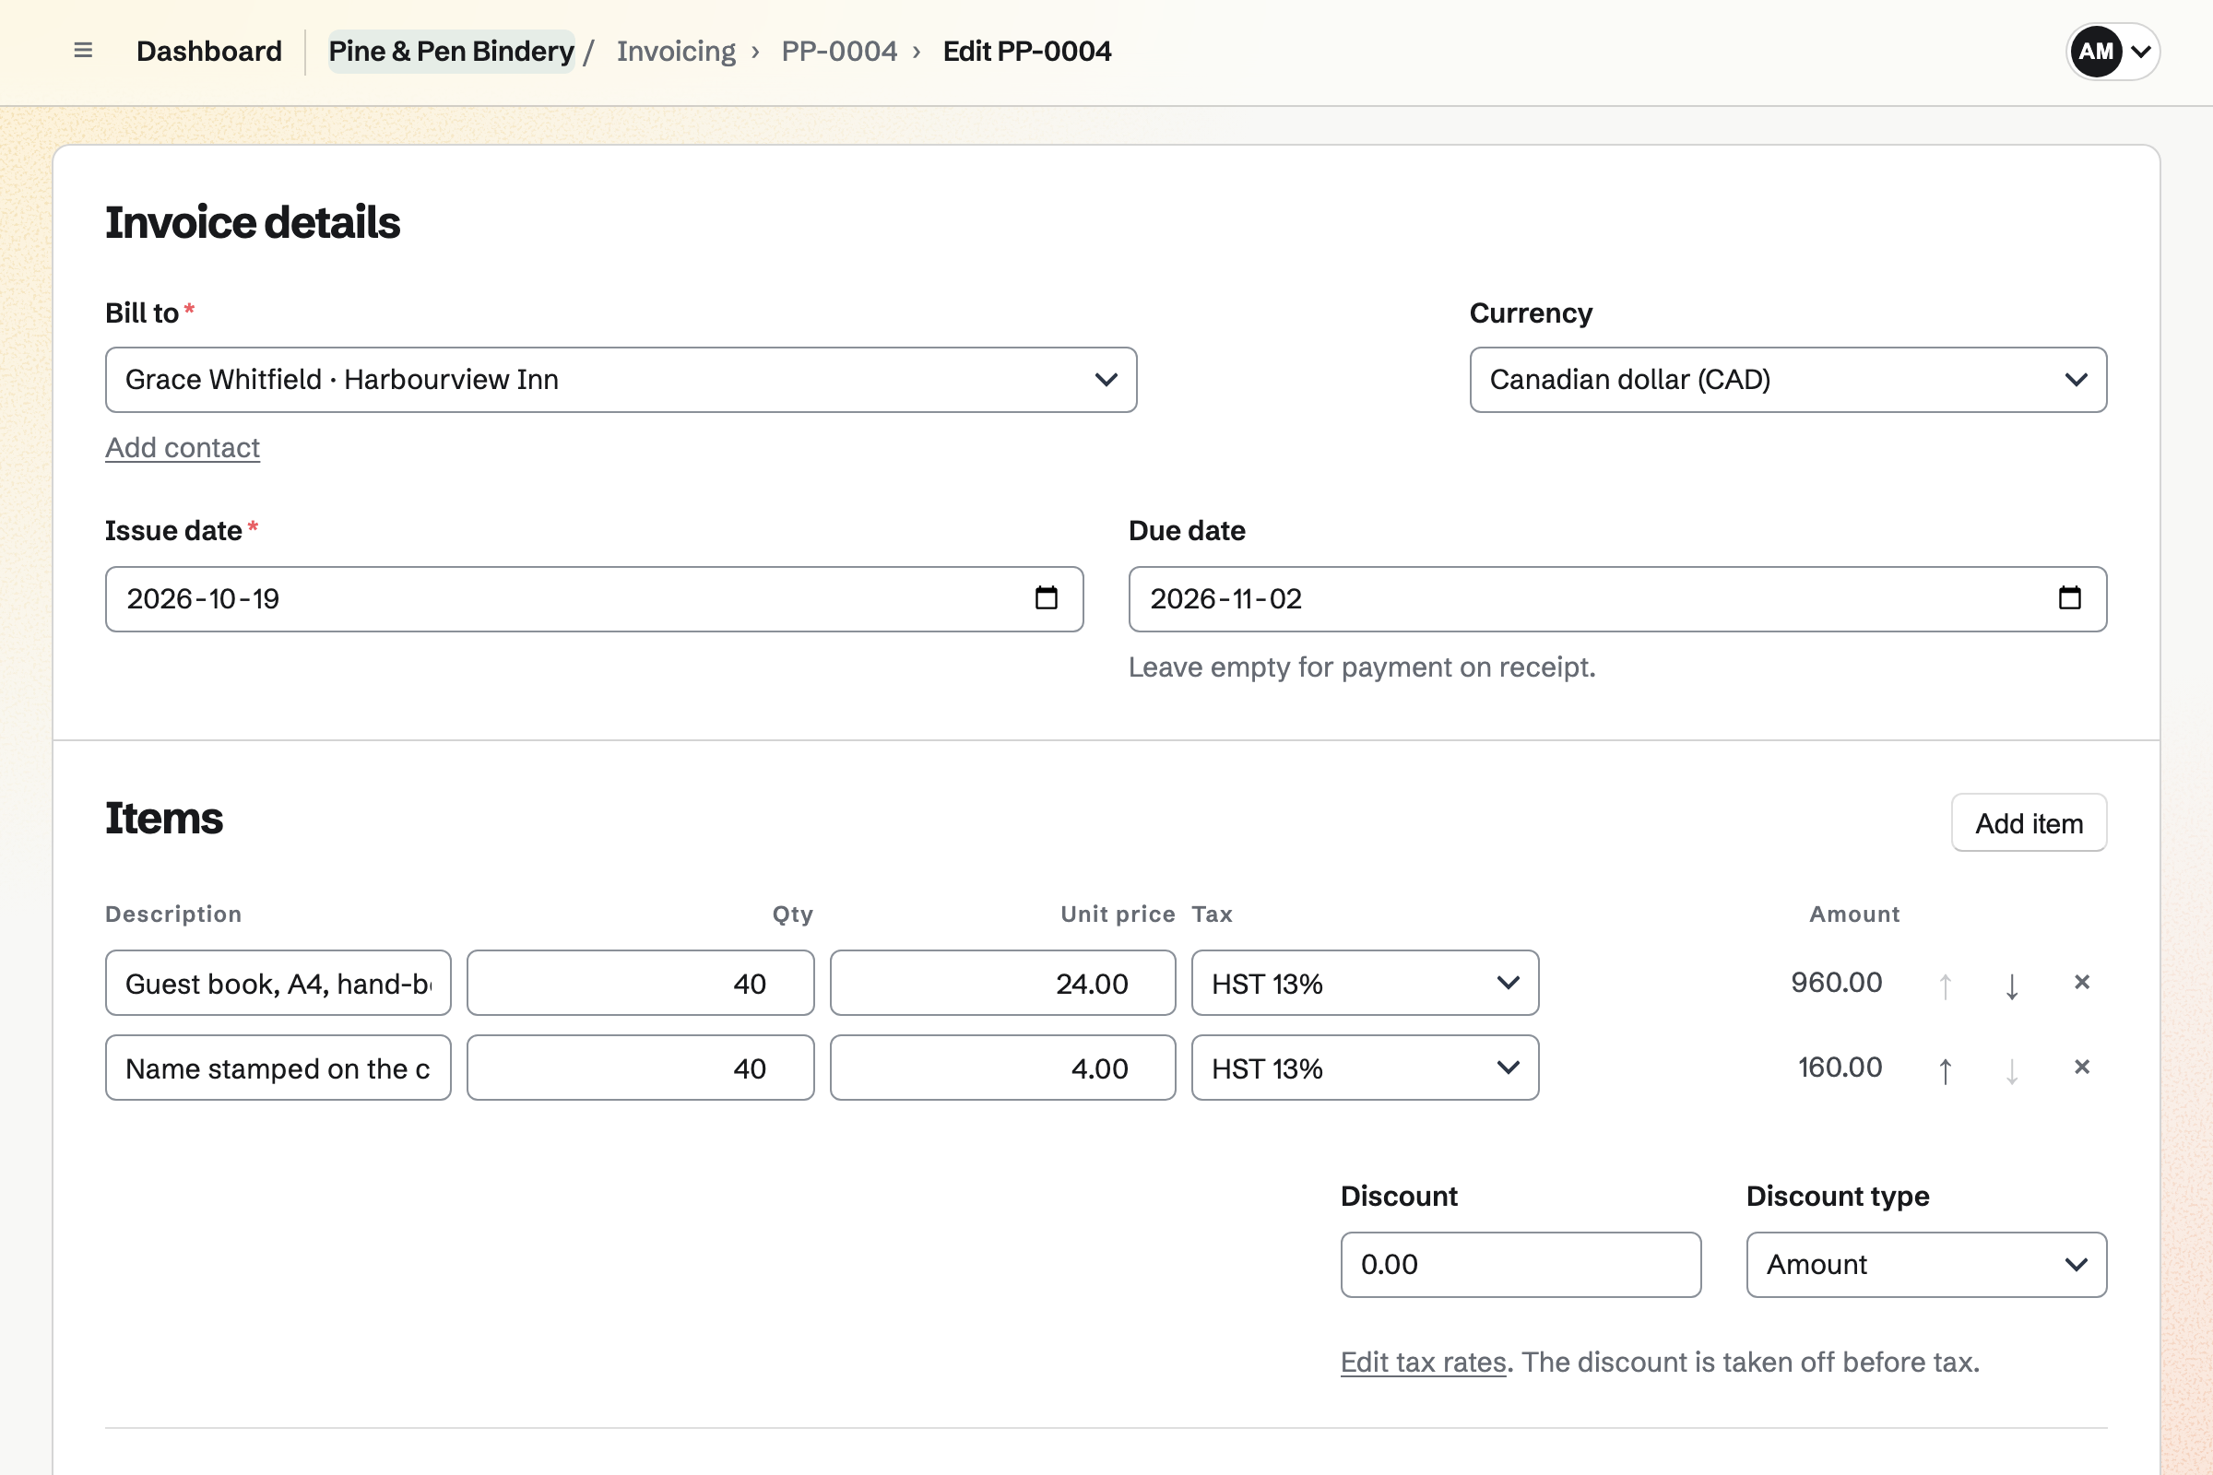Image resolution: width=2213 pixels, height=1475 pixels.
Task: Move Guest book item down
Action: [2012, 984]
